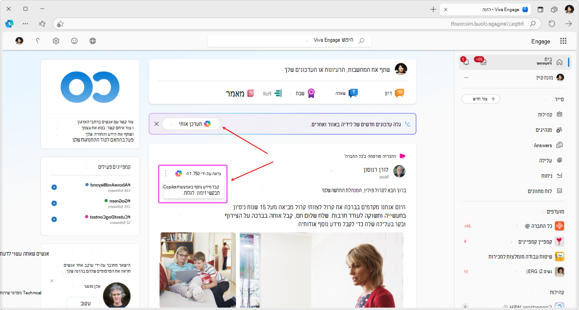Click the תעדכן אותי Copilot button
Viewport: 579px width, 310px height.
coord(191,124)
